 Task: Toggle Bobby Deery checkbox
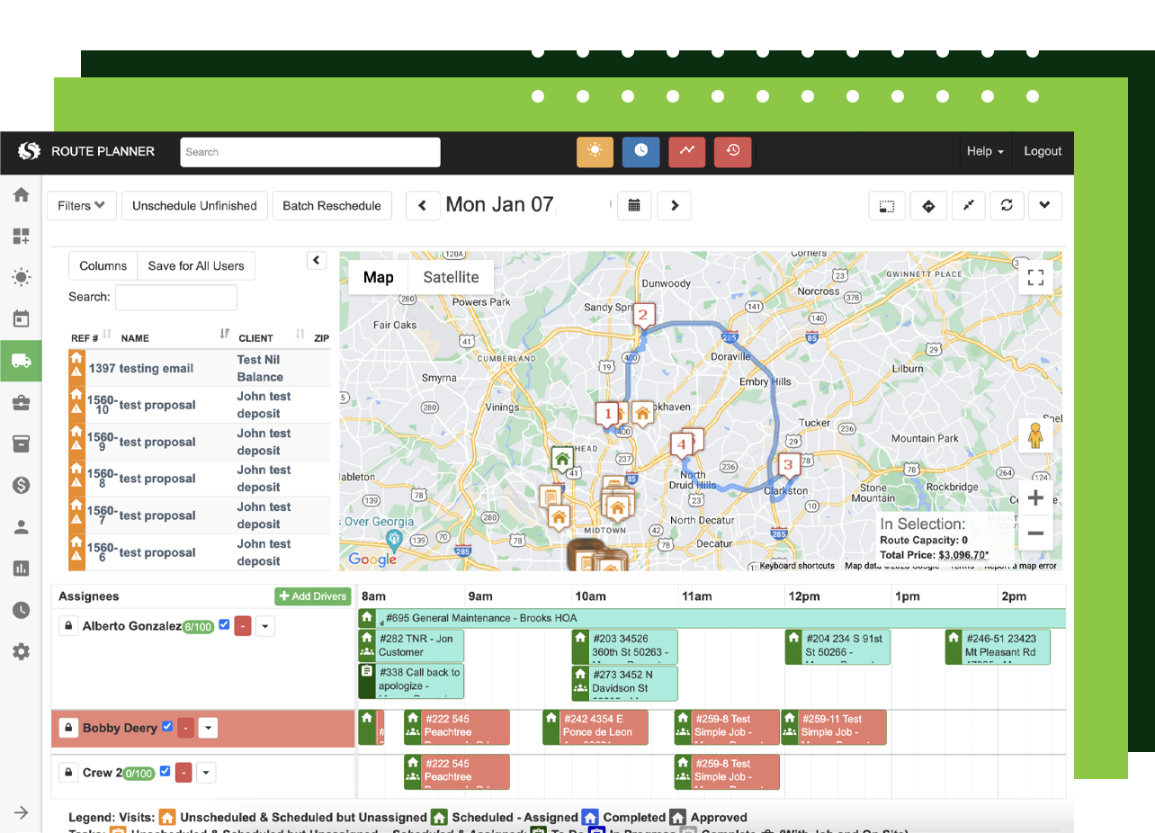[x=166, y=727]
